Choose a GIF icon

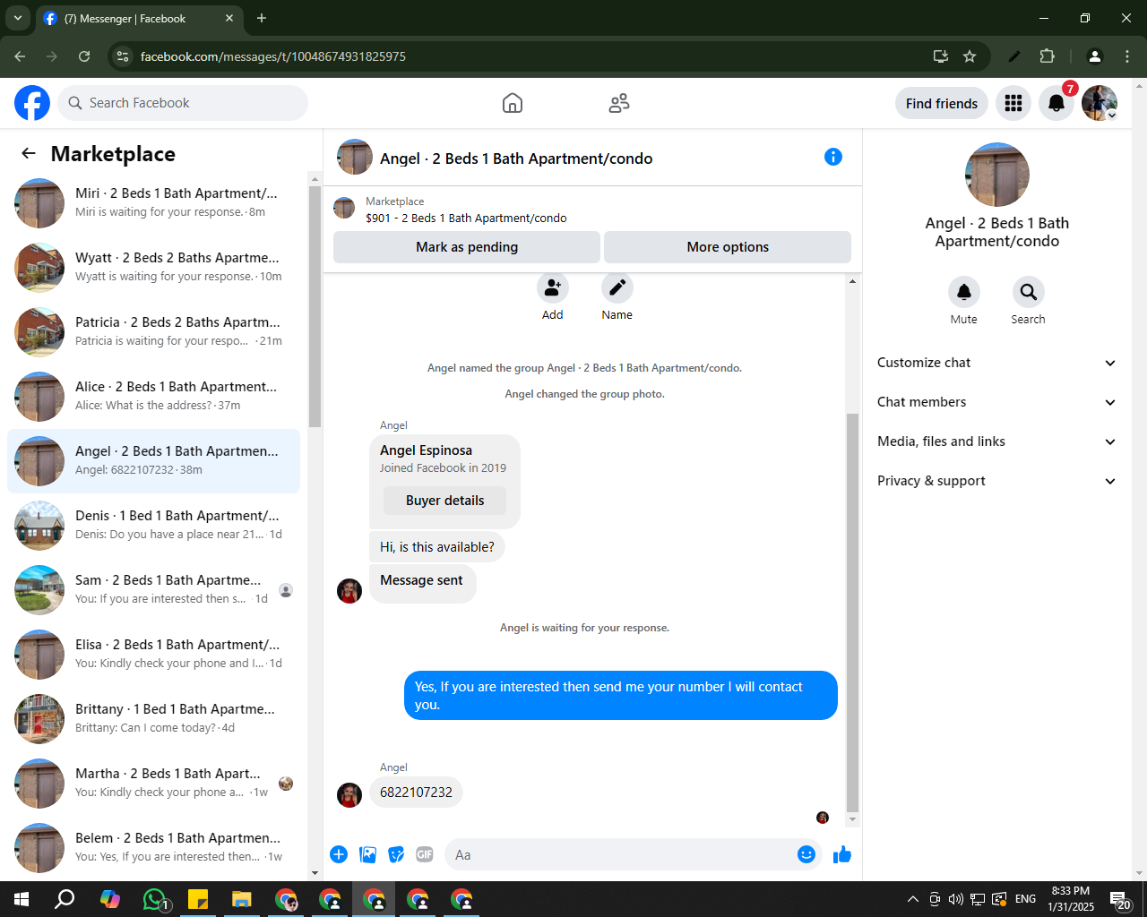point(425,854)
